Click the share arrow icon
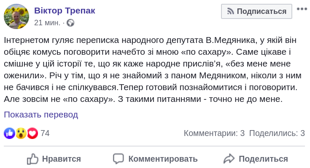 point(229,159)
